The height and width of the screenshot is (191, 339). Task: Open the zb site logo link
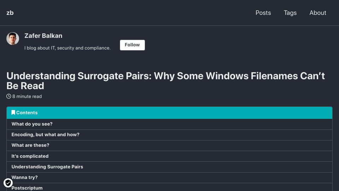click(10, 13)
